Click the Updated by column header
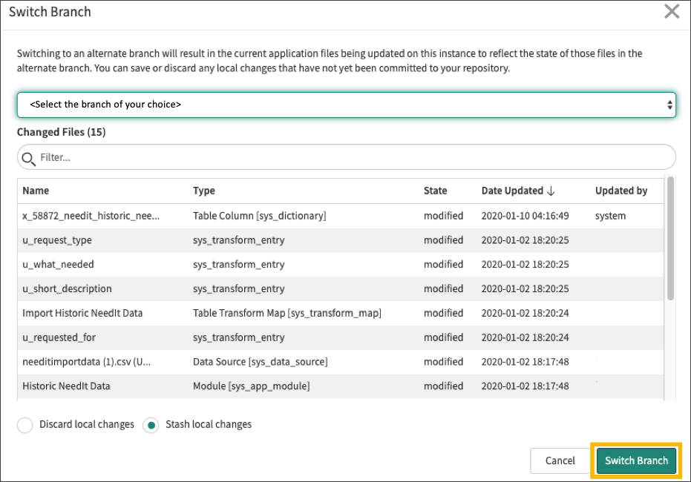 [622, 191]
